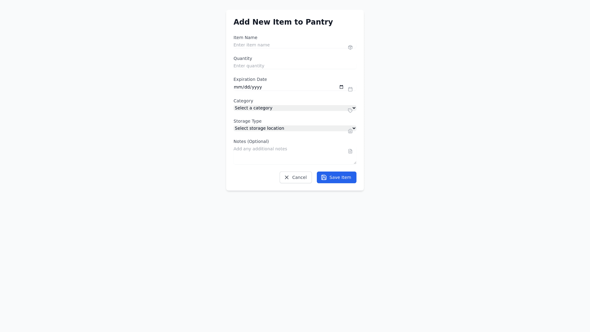
Task: Open the "Select a category" dropdown
Action: [289, 108]
